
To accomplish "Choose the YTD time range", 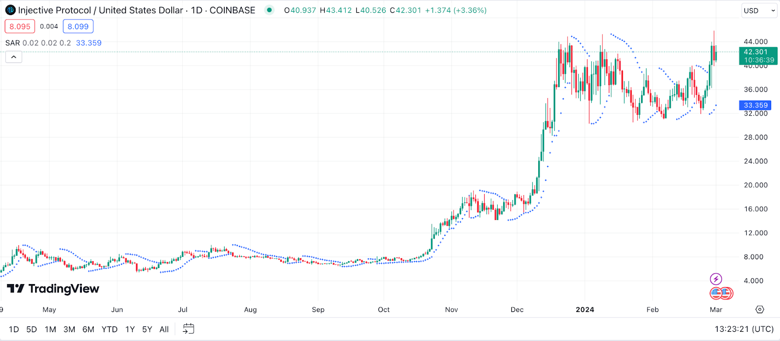I will (x=110, y=329).
